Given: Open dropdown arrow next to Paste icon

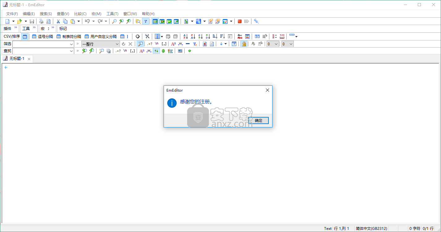Looking at the screenshot, I should tap(79, 21).
